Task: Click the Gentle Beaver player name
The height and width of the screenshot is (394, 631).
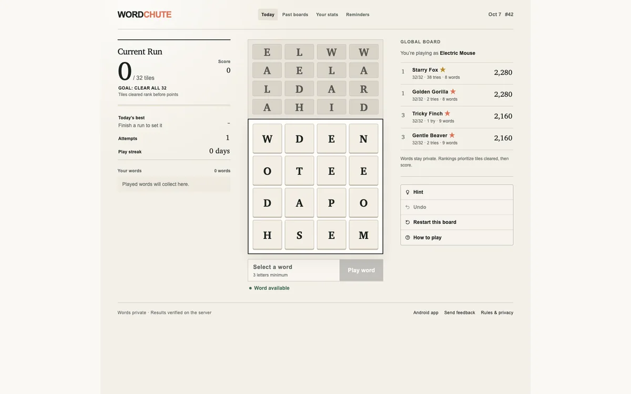Action: [x=430, y=136]
